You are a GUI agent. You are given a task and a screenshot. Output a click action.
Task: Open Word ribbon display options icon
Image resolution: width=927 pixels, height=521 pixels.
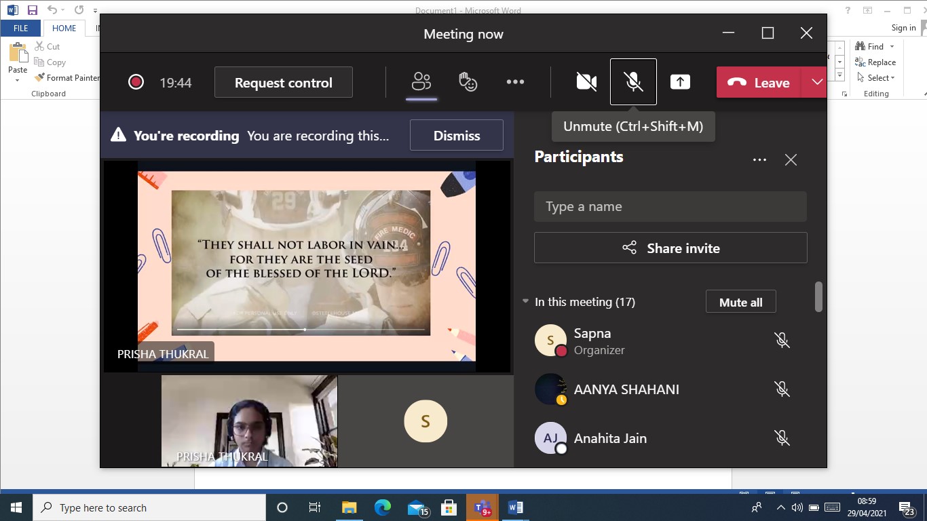point(868,10)
